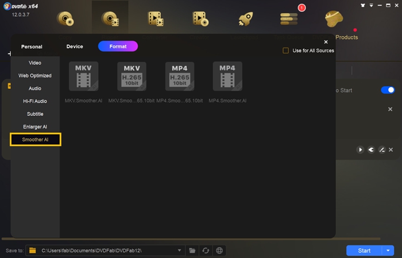Click the DVDFab logo
This screenshot has width=402, height=258.
[x=7, y=6]
